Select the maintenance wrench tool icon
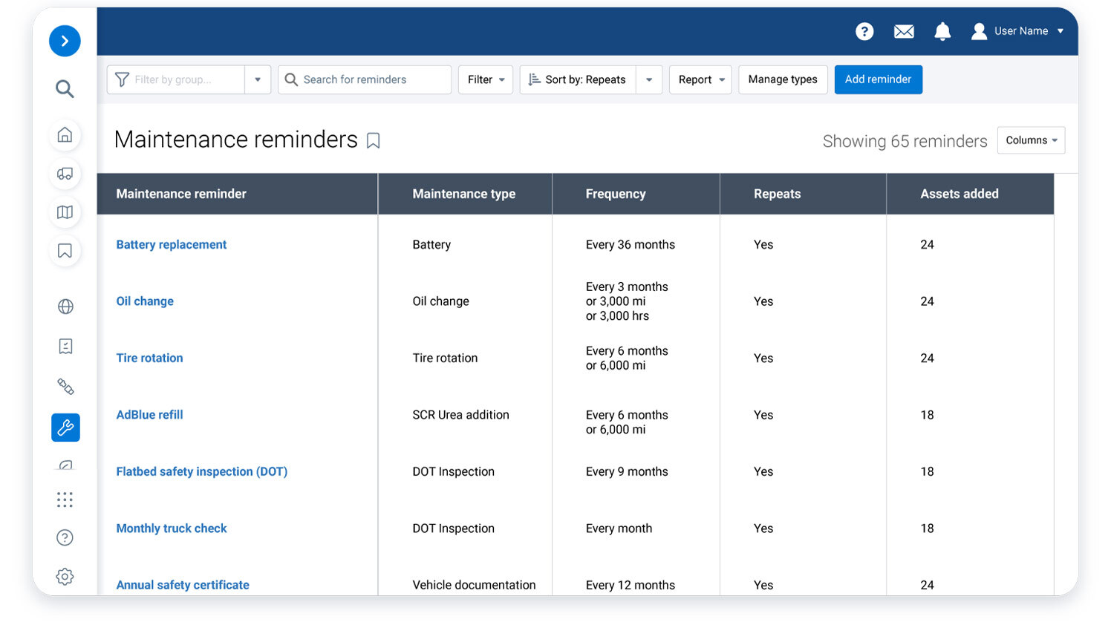1111x625 pixels. [x=65, y=428]
